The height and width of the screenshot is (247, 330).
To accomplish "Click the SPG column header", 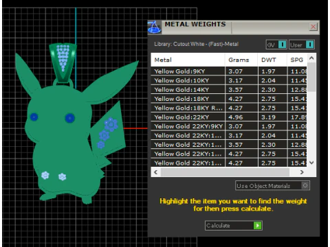I will 297,60.
